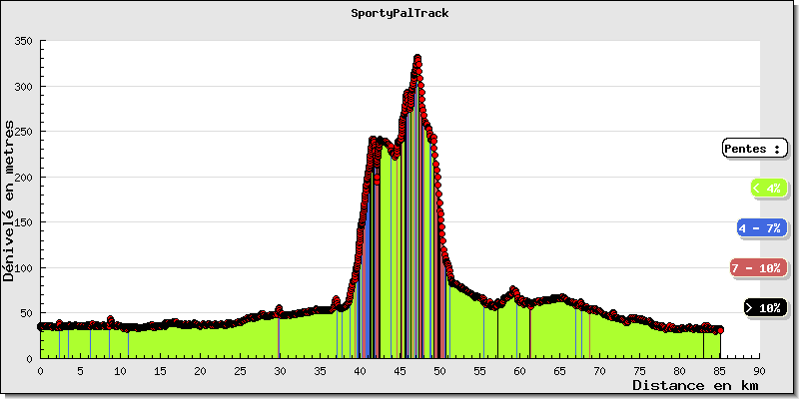Click the 65 label on the distance axis
Screen dimensions: 799x399
[560, 371]
